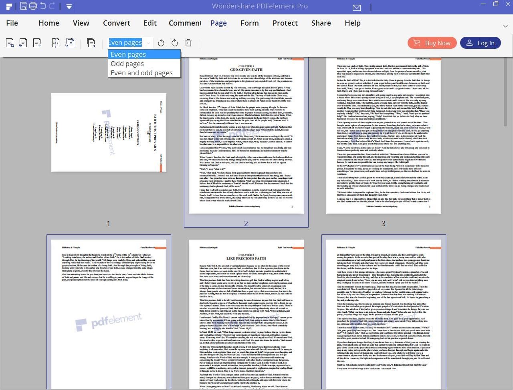Screen dimensions: 513x390
Task: Delete the selected pages with the trash icon
Action: [188, 43]
